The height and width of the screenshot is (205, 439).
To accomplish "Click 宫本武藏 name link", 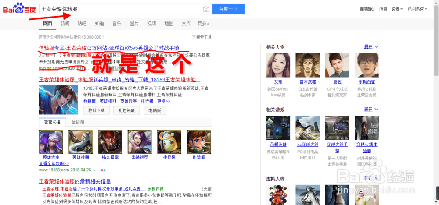I will point(308,82).
